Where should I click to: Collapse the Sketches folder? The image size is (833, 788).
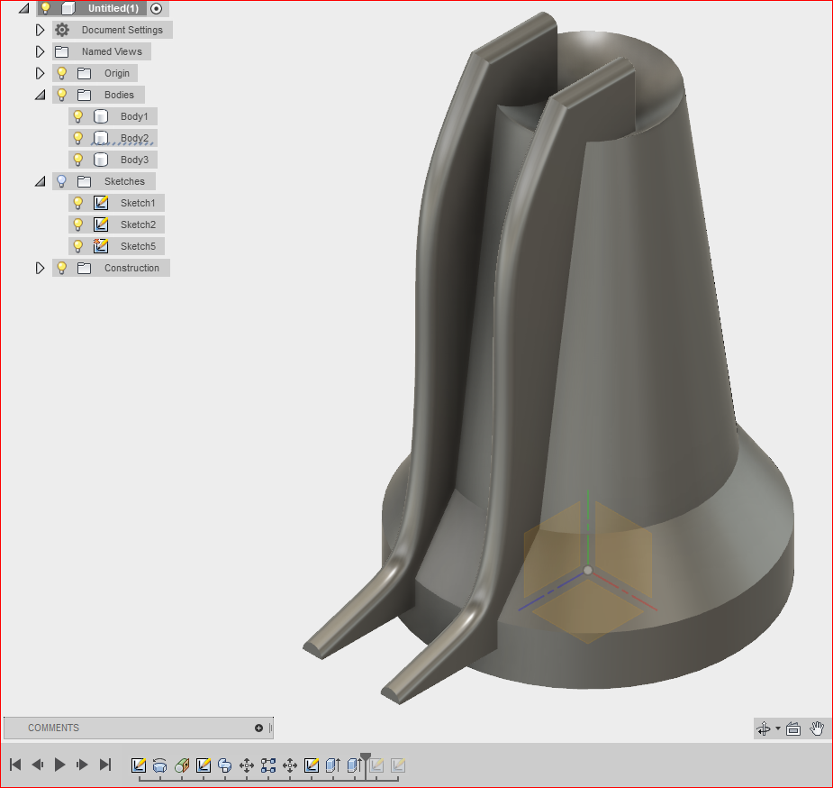pyautogui.click(x=40, y=181)
